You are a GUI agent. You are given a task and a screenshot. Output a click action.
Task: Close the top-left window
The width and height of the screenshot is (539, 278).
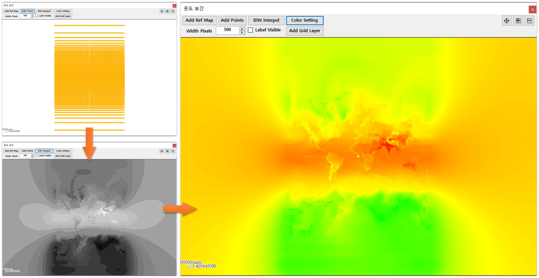click(x=174, y=6)
